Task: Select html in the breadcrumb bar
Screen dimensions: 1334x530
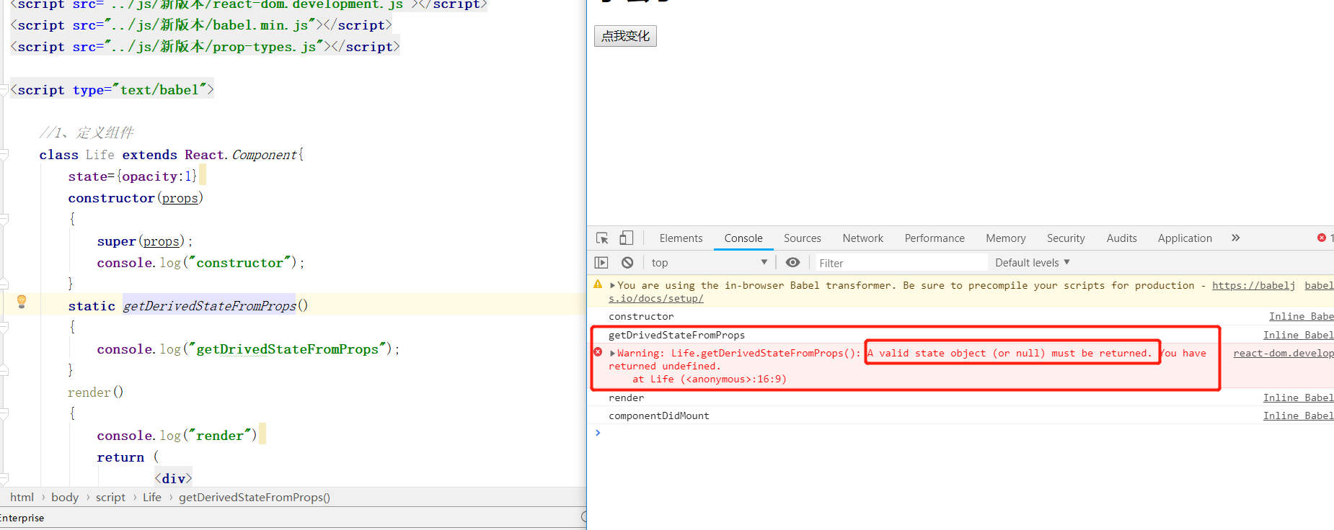Action: 22,498
